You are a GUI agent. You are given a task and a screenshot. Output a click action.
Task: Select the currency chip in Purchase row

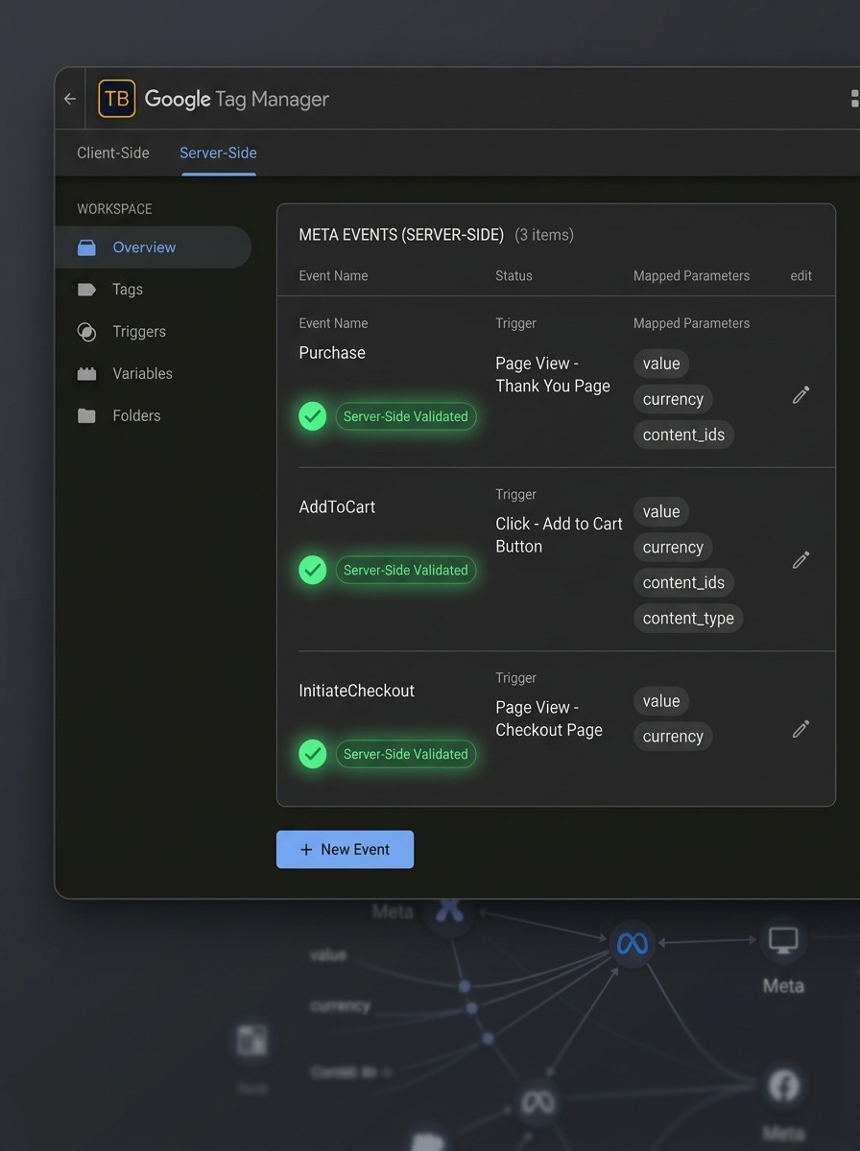(x=673, y=399)
